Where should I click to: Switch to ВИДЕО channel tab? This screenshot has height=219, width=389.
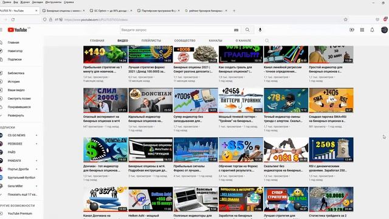[123, 41]
